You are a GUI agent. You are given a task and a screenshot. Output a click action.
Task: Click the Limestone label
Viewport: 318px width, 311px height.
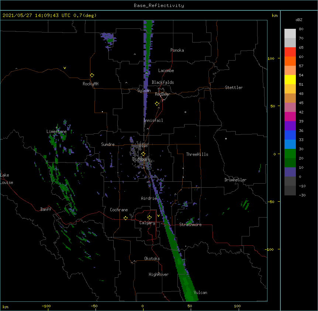click(56, 131)
